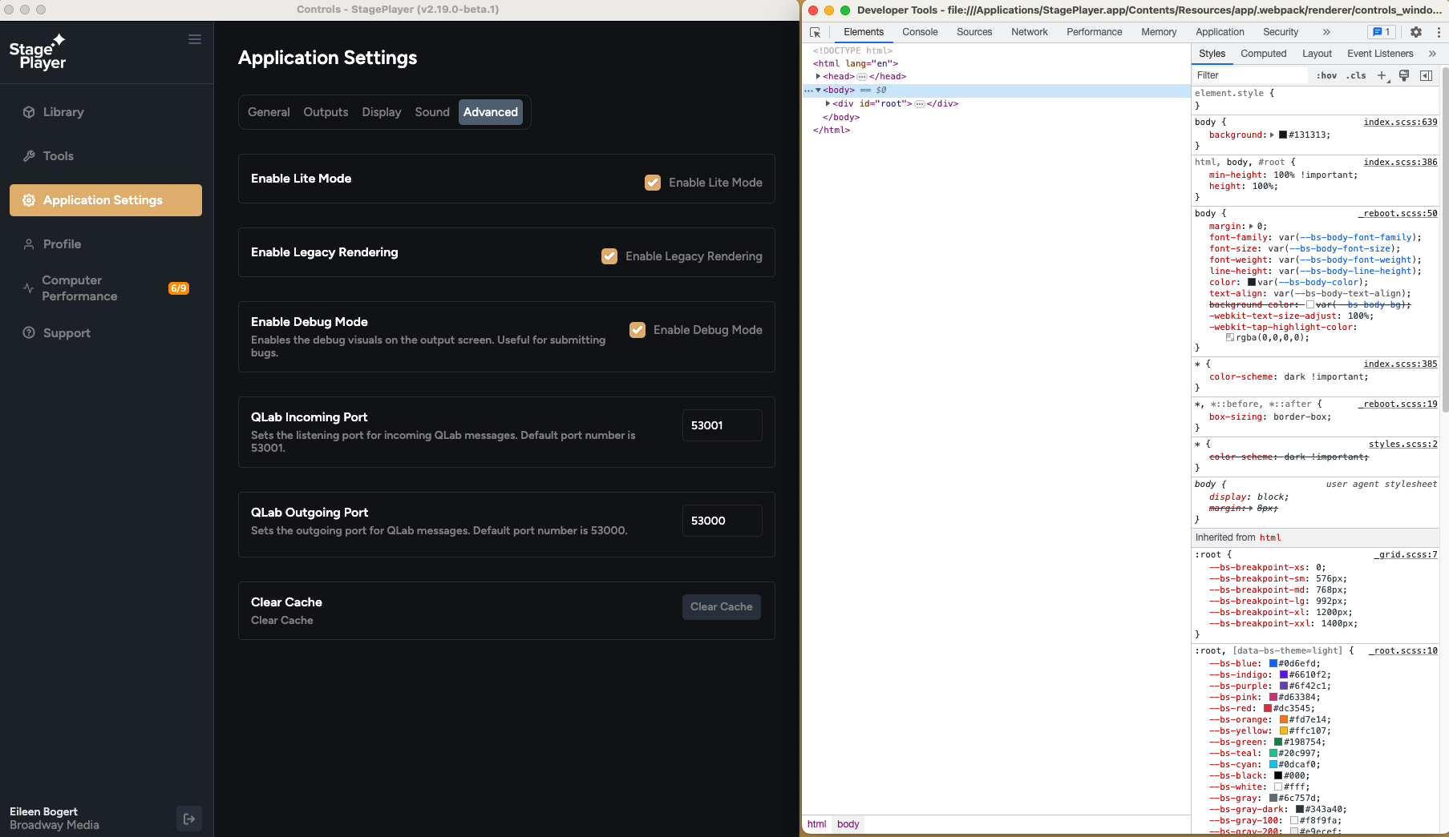The width and height of the screenshot is (1449, 837).
Task: Show more Styles sidebar tabs chevron
Action: click(1432, 54)
